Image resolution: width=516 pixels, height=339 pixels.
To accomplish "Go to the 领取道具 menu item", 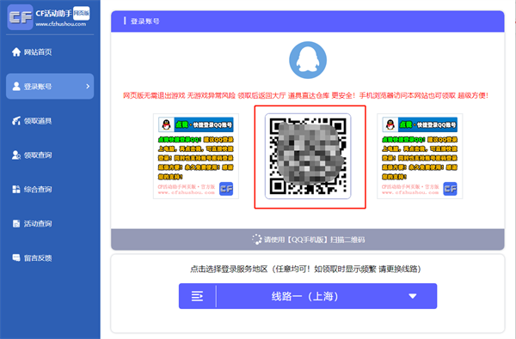I will 50,120.
